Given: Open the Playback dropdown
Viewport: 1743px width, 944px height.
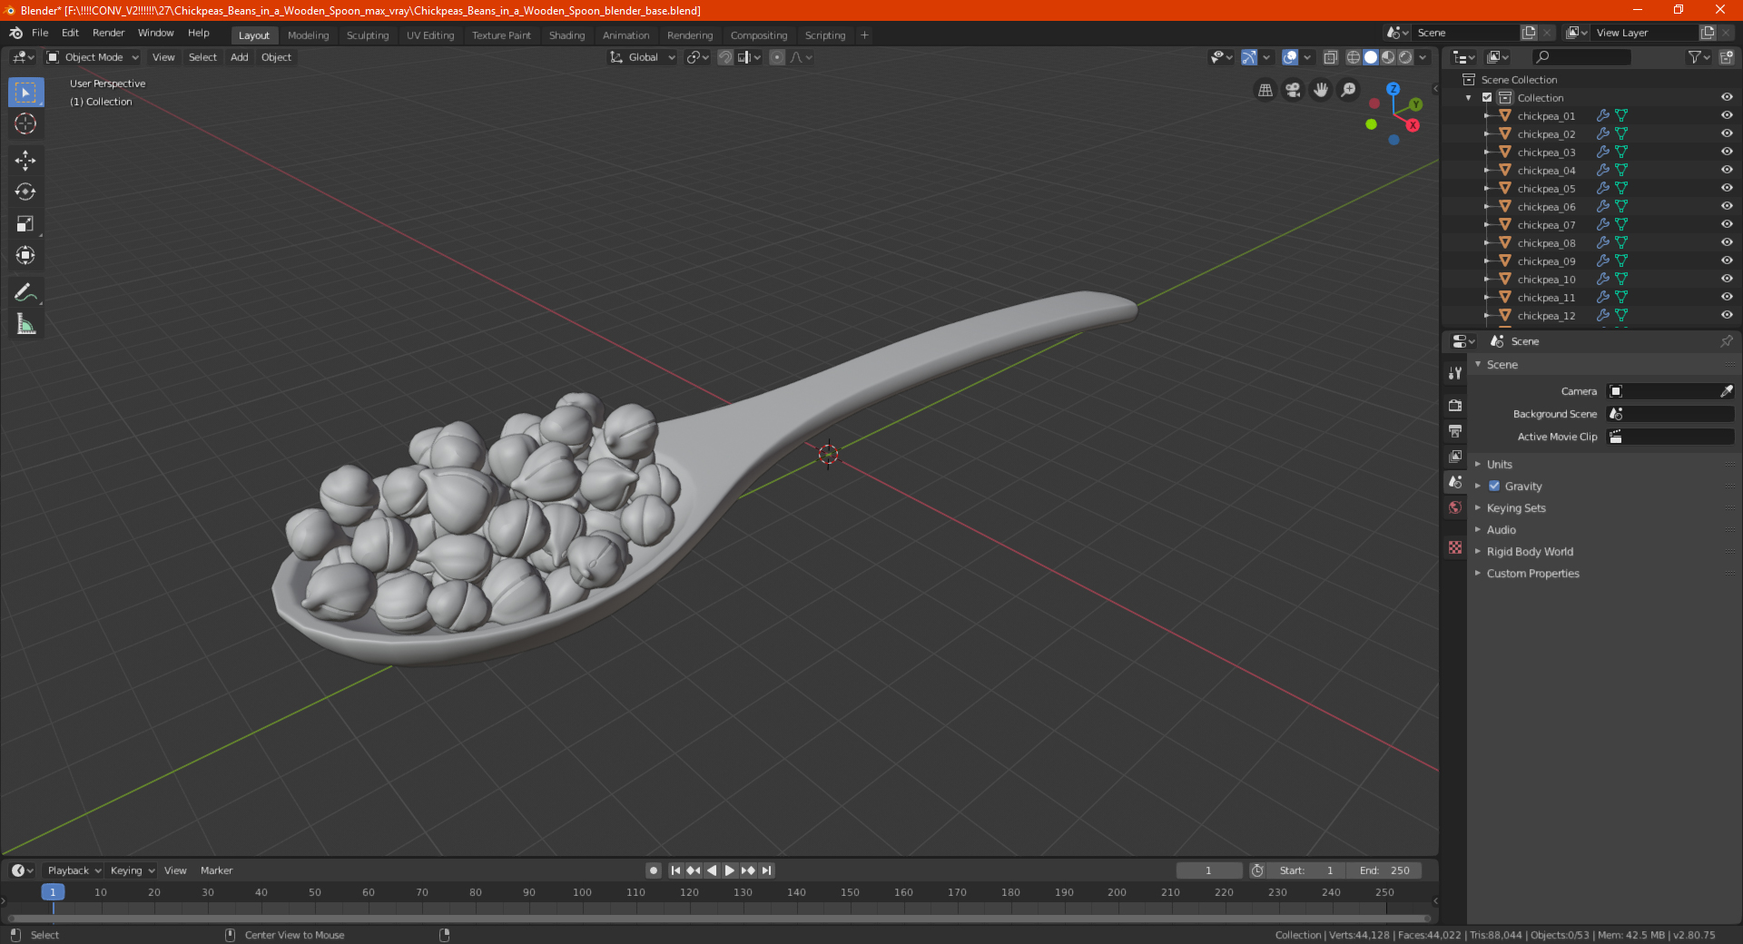Looking at the screenshot, I should pyautogui.click(x=74, y=870).
